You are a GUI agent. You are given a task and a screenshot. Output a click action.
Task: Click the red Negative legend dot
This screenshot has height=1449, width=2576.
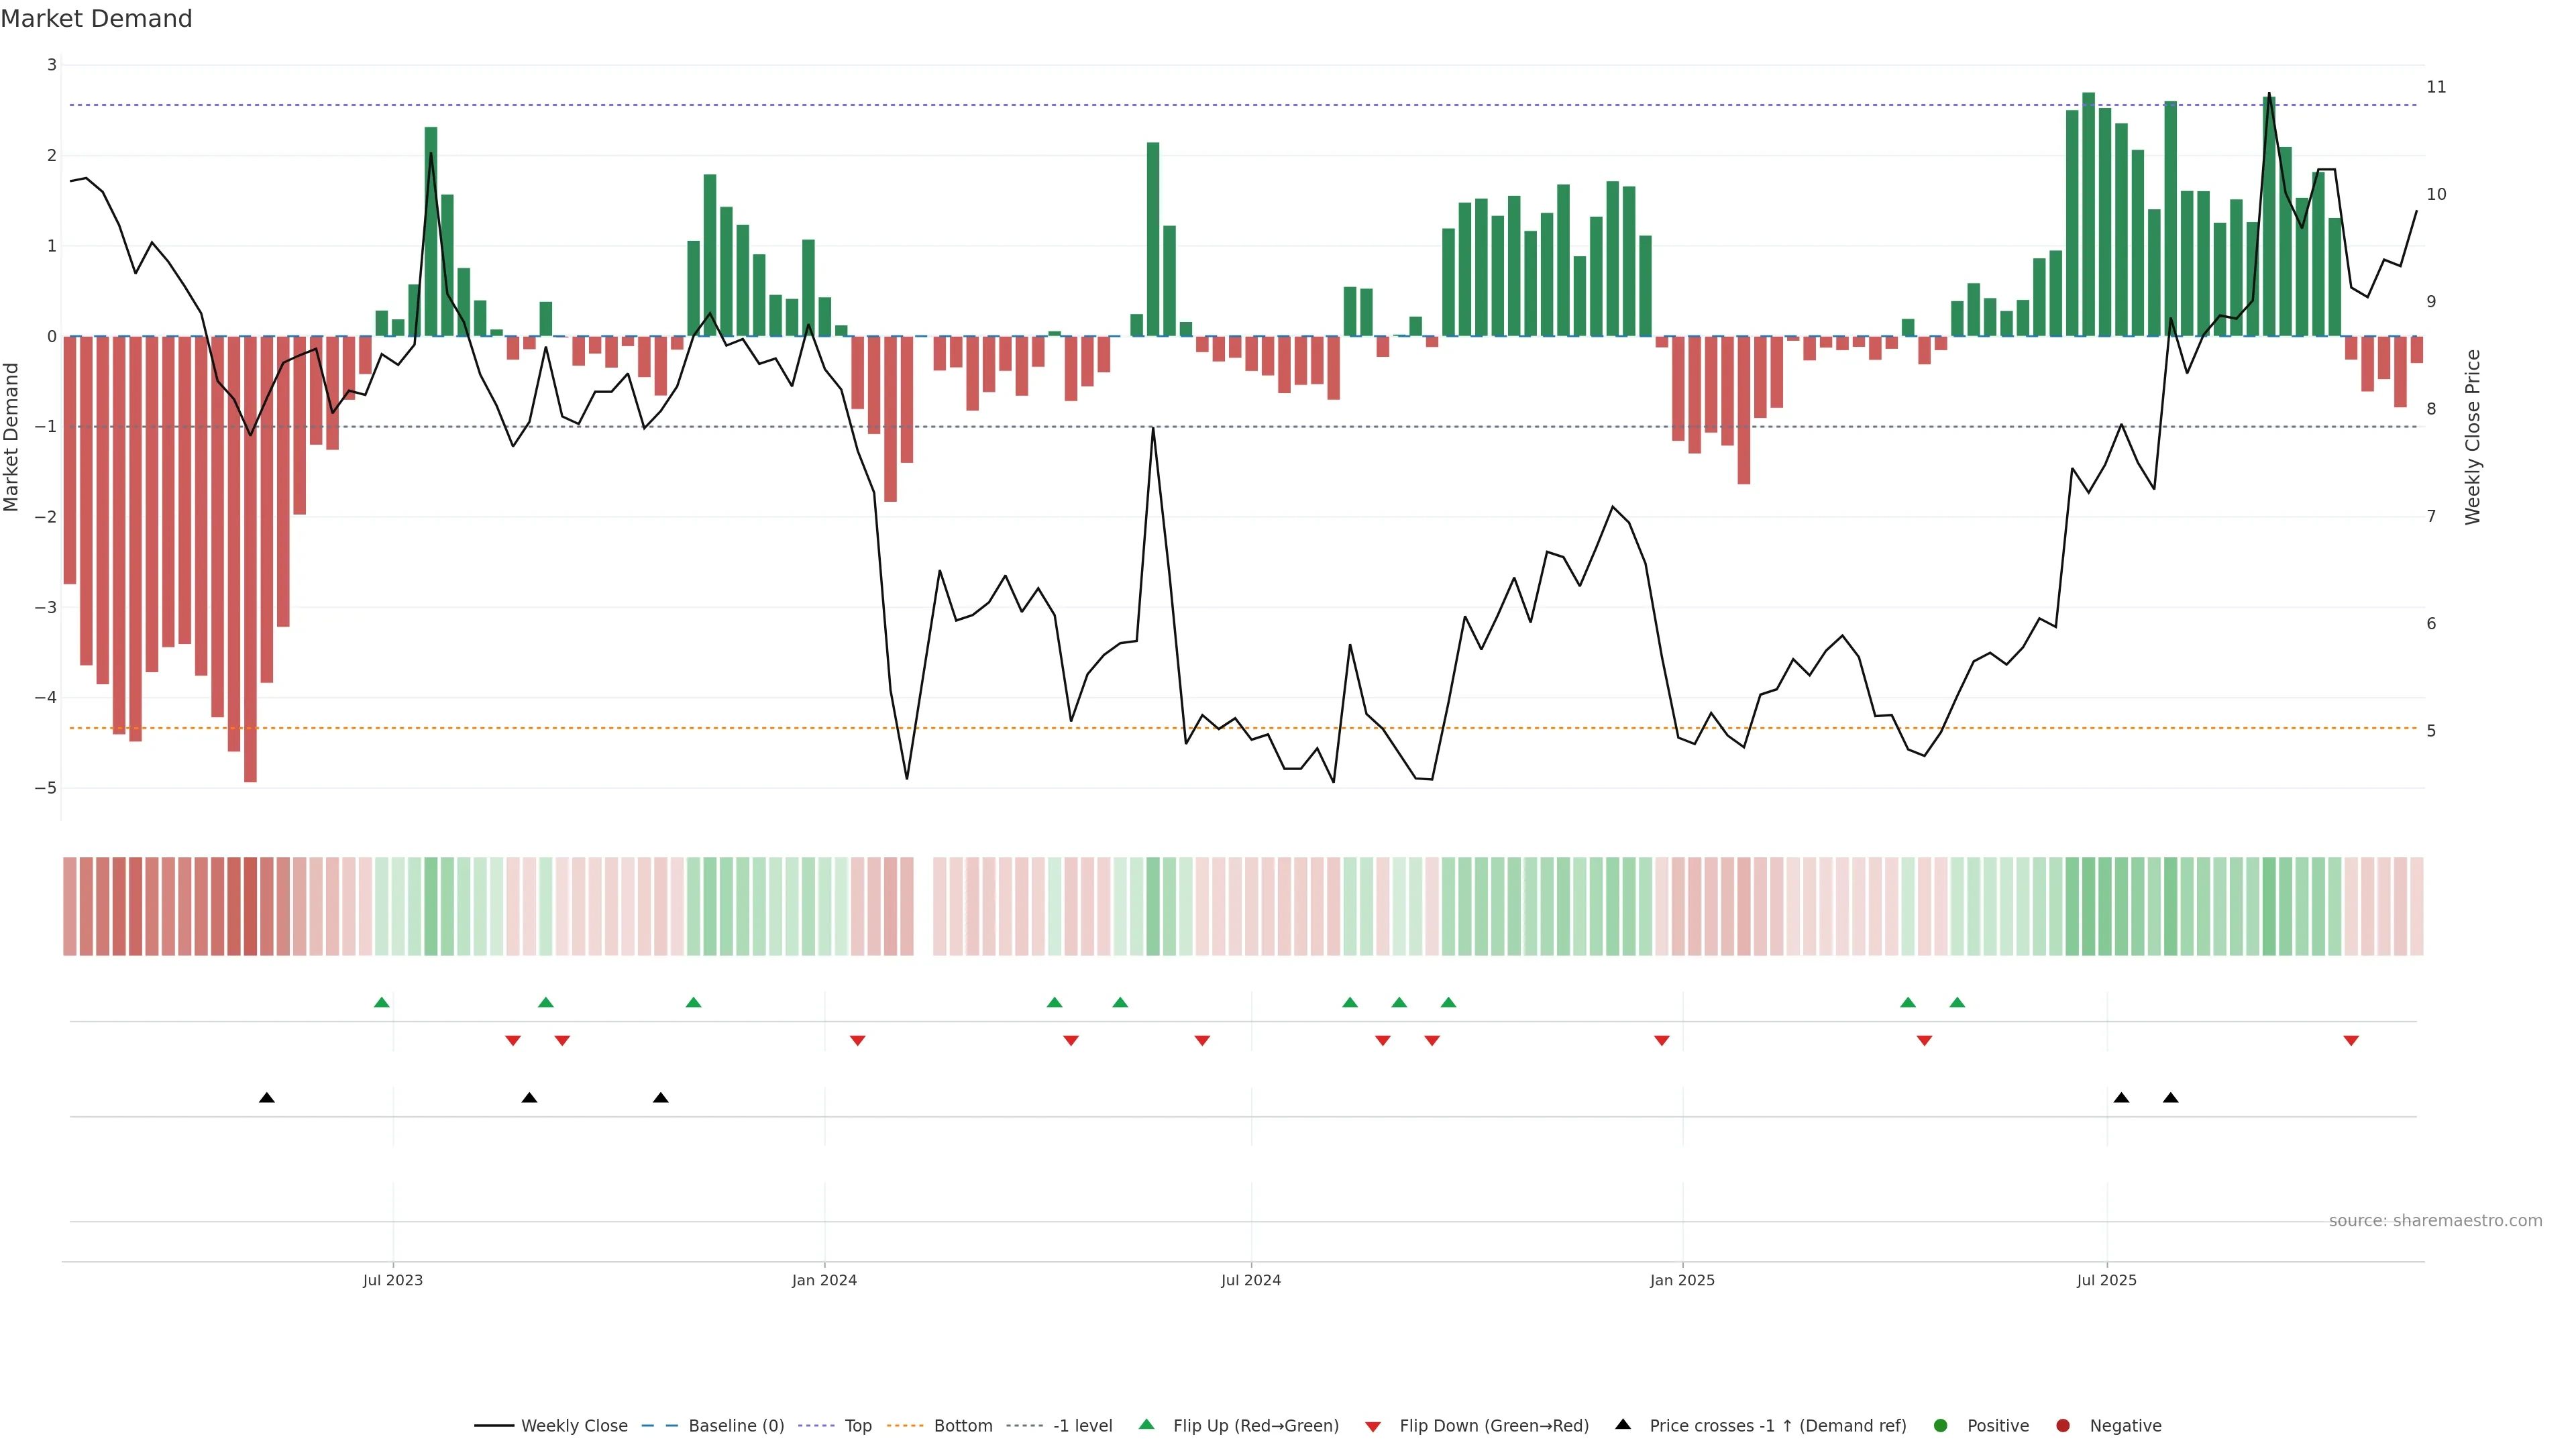[x=2063, y=1426]
